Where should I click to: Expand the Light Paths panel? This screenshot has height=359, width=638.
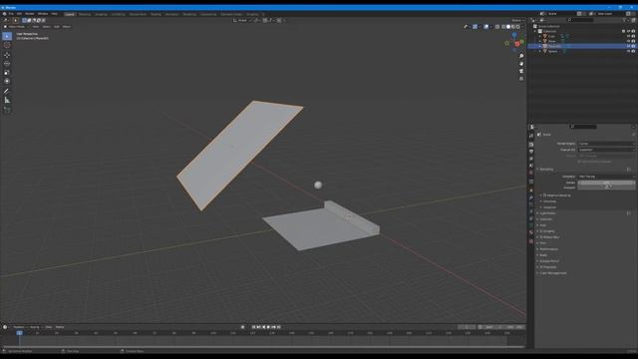[x=548, y=213]
